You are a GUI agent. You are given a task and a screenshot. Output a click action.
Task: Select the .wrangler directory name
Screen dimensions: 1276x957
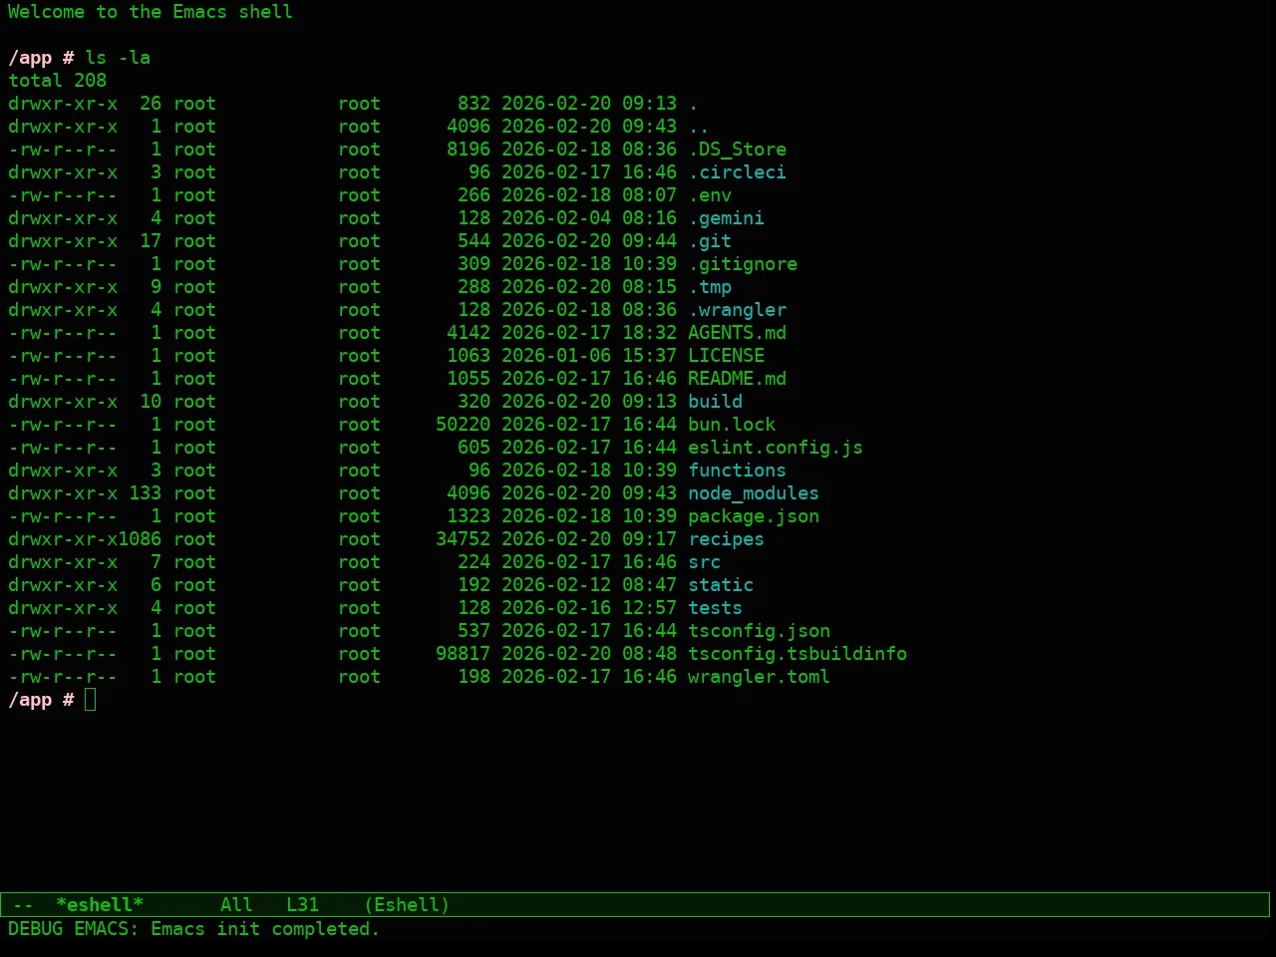point(737,310)
